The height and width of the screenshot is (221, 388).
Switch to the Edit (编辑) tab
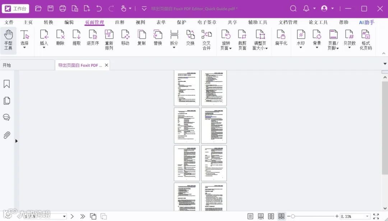coord(69,22)
